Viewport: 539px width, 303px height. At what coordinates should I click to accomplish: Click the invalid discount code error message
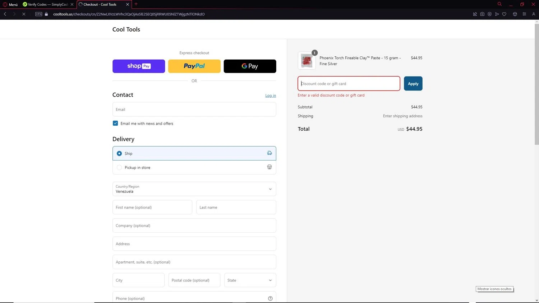331,95
